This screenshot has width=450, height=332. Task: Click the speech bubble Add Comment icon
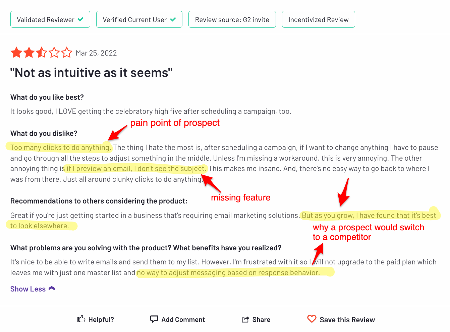pos(154,319)
